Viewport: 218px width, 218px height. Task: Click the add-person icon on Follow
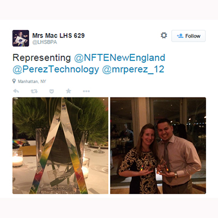[180, 36]
